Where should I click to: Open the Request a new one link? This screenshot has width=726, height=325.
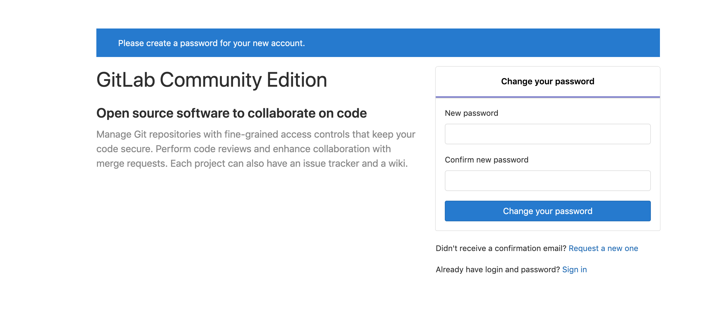coord(603,248)
